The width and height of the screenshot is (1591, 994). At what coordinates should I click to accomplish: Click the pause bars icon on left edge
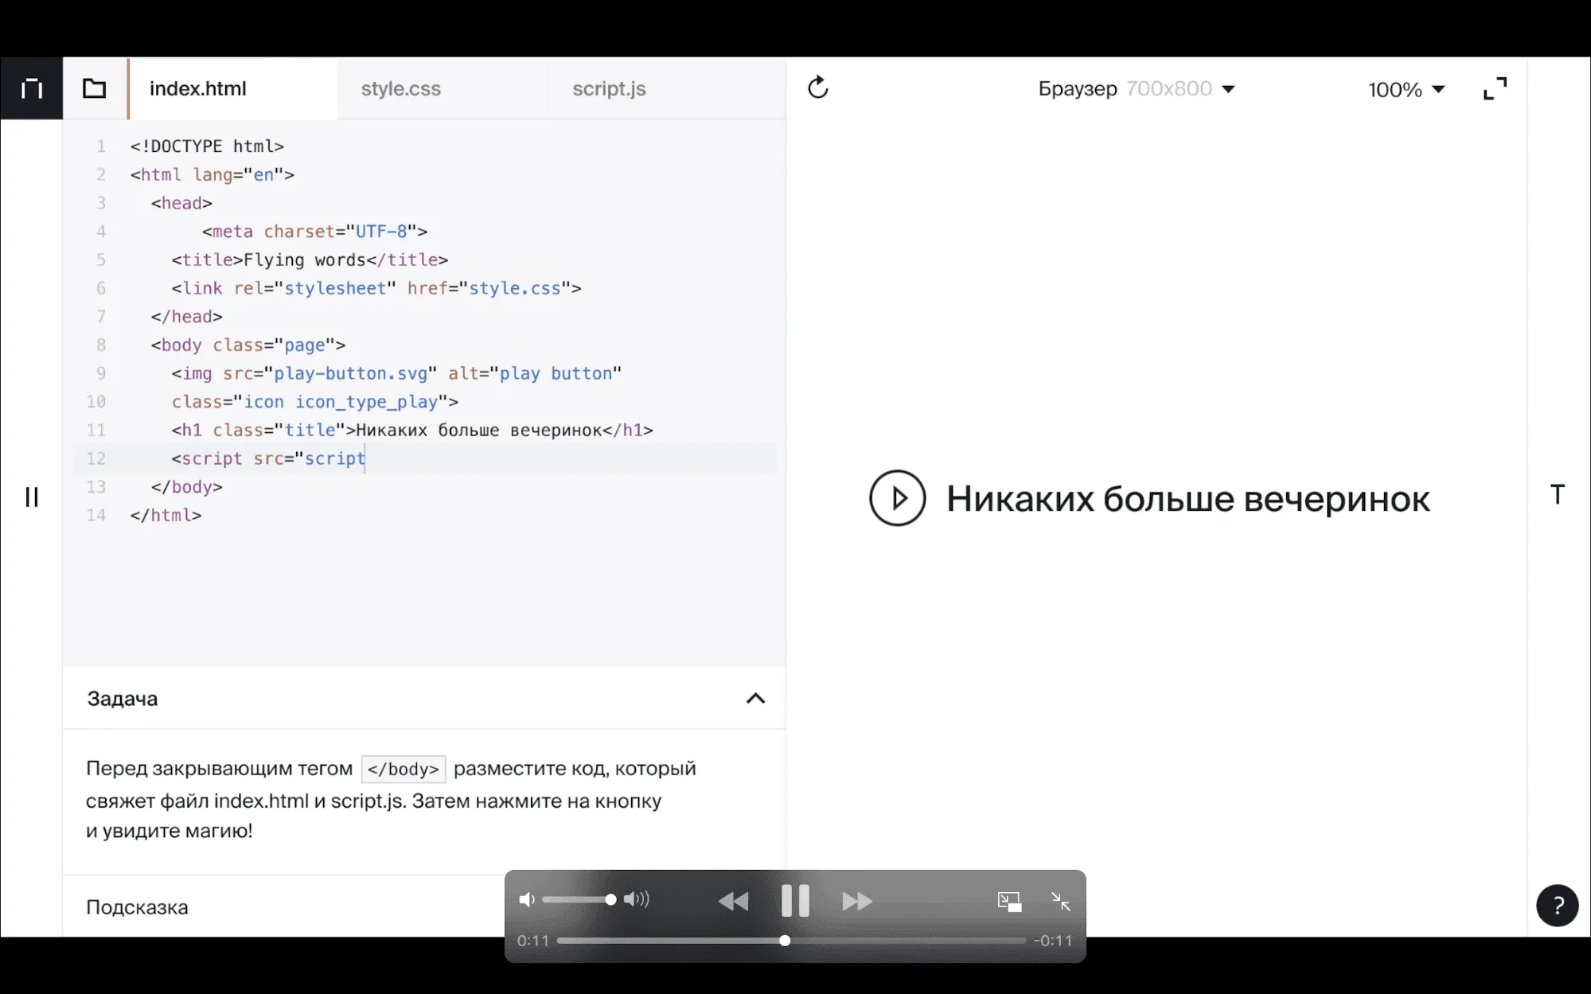pos(32,497)
